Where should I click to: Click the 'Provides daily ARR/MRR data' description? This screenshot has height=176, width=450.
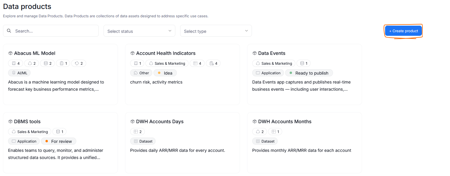pos(178,150)
